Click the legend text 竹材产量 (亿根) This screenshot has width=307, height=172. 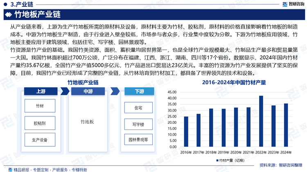tap(232, 161)
